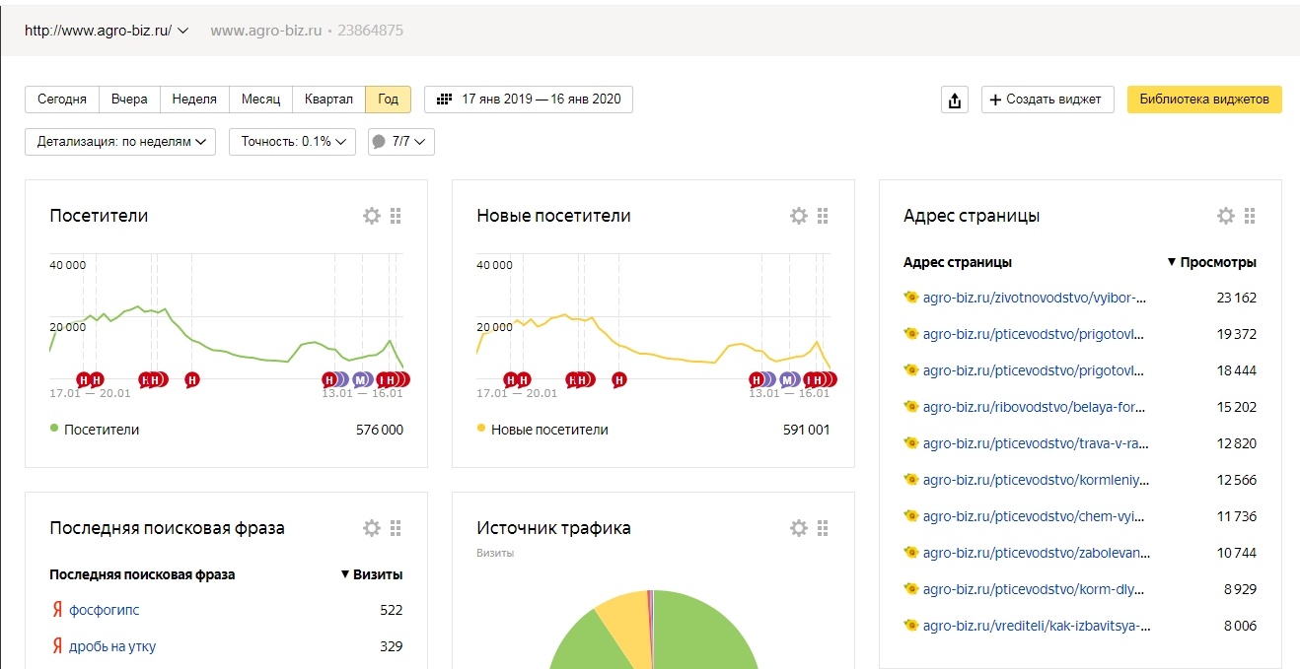1300x669 pixels.
Task: Open the Точность: 0.1% dropdown
Action: (x=292, y=142)
